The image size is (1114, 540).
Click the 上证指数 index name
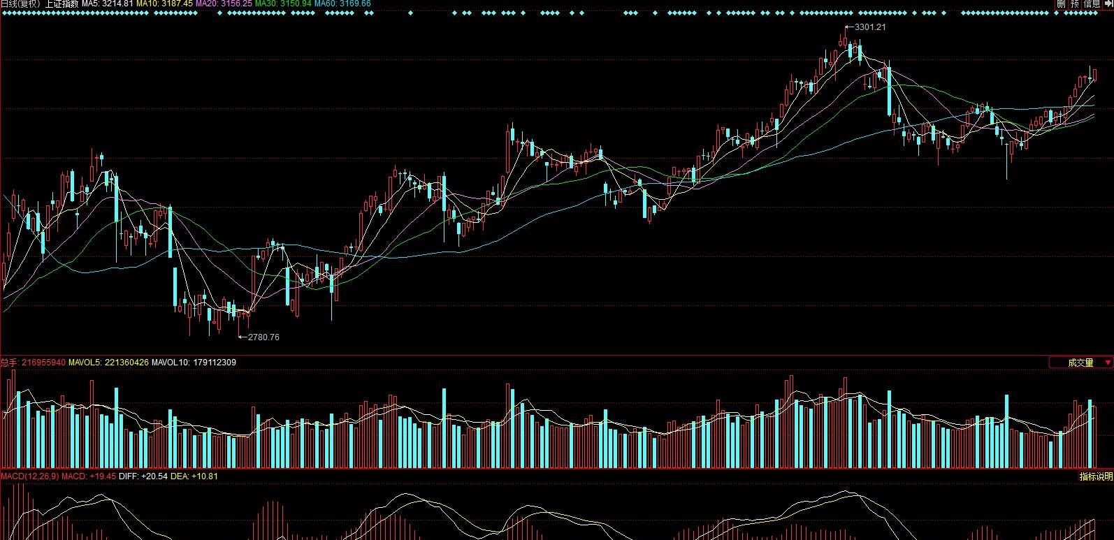click(x=62, y=3)
